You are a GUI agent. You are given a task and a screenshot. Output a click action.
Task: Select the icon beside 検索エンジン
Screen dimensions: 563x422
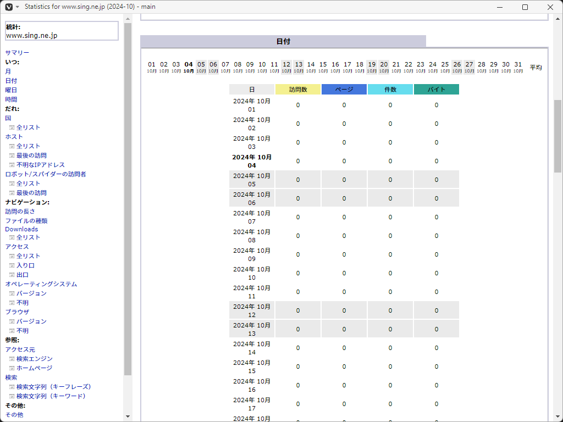[12, 359]
